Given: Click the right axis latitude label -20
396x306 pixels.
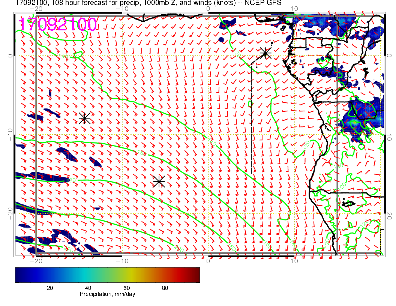Looking at the screenshot, I should 389,213.
